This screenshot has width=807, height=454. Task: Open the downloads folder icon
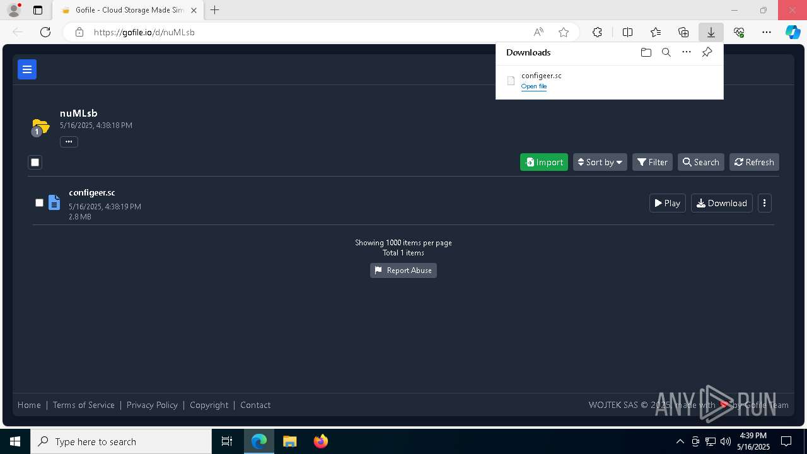point(646,52)
